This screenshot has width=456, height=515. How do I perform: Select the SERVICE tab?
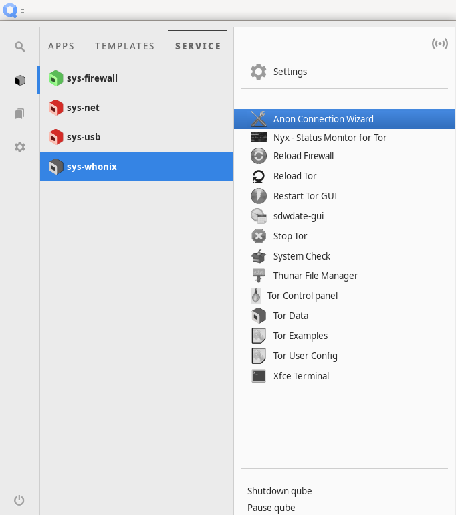(x=198, y=46)
